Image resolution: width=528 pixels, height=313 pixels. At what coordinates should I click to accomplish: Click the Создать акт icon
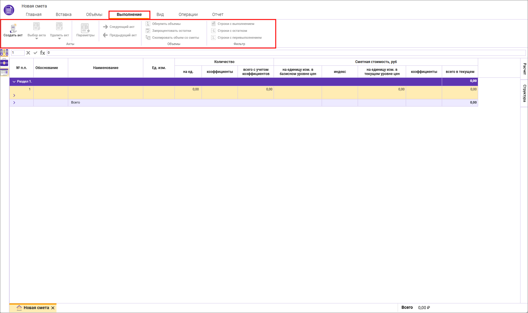13,28
